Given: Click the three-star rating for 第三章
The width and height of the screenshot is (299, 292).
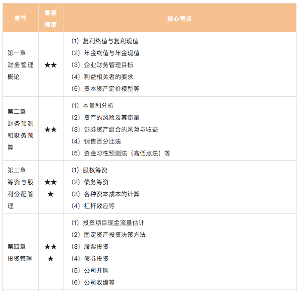Looking at the screenshot, I should [x=51, y=188].
